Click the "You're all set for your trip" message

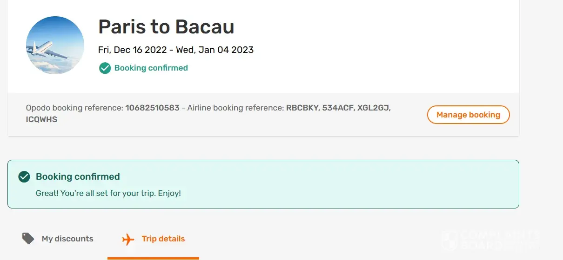[108, 193]
